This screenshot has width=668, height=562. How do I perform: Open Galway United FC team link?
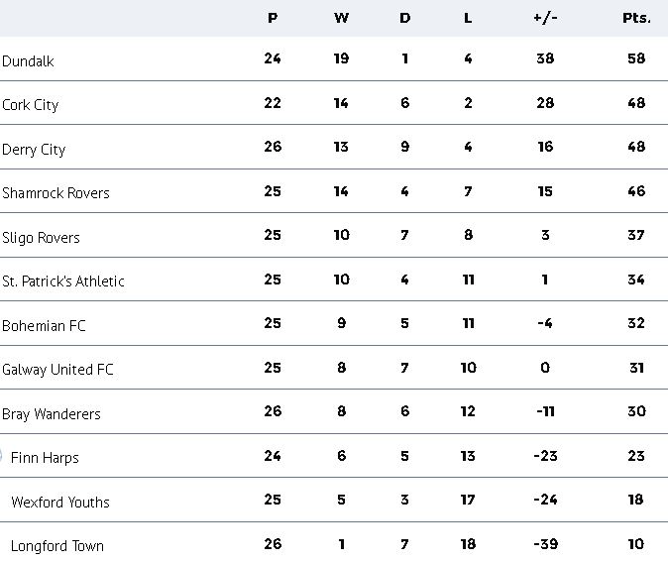(x=57, y=370)
